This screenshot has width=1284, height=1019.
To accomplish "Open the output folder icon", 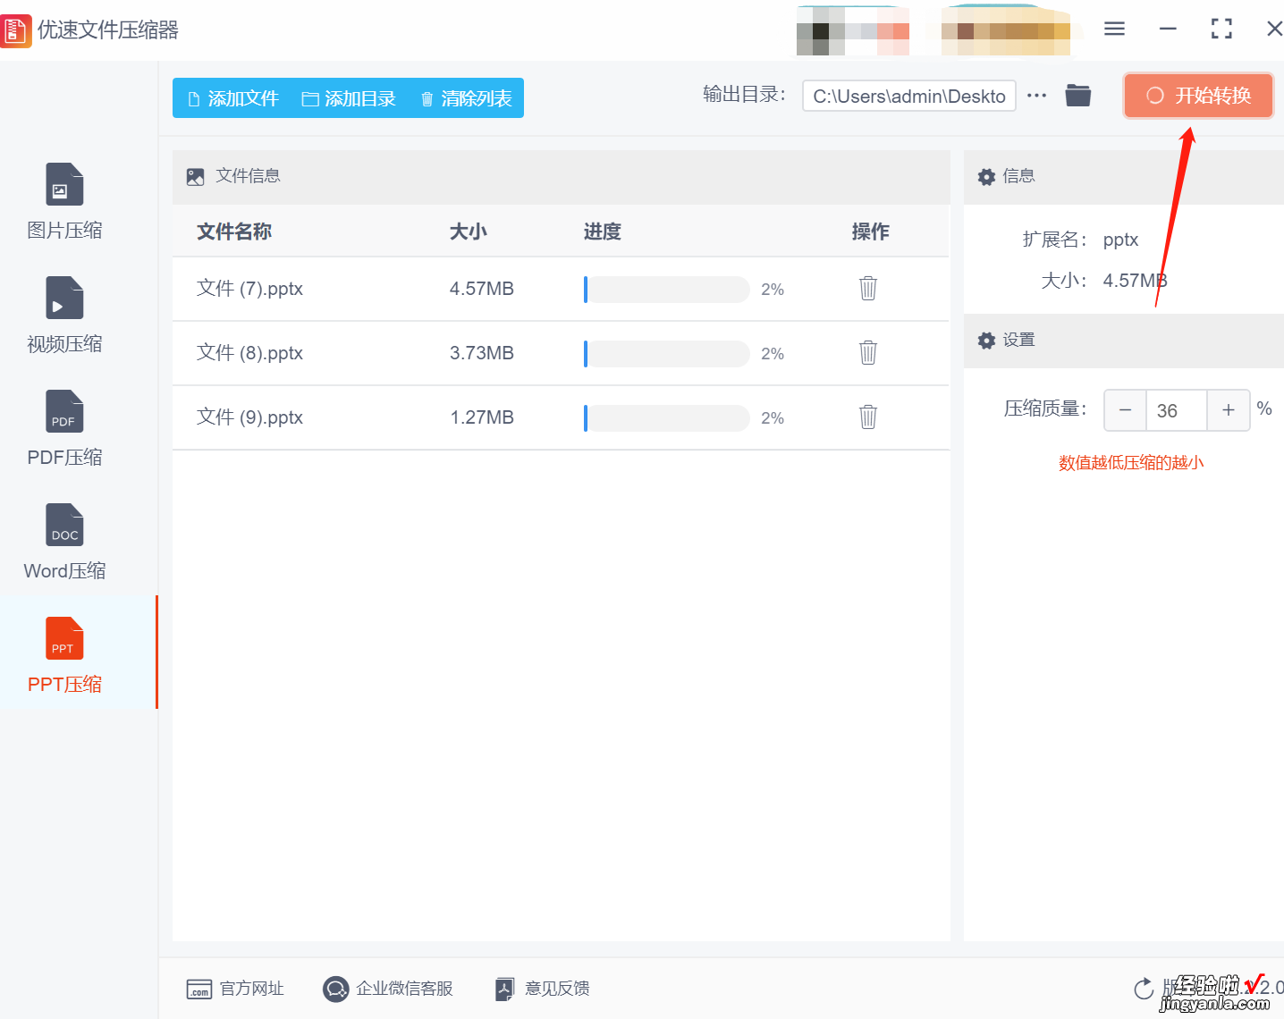I will click(x=1078, y=96).
